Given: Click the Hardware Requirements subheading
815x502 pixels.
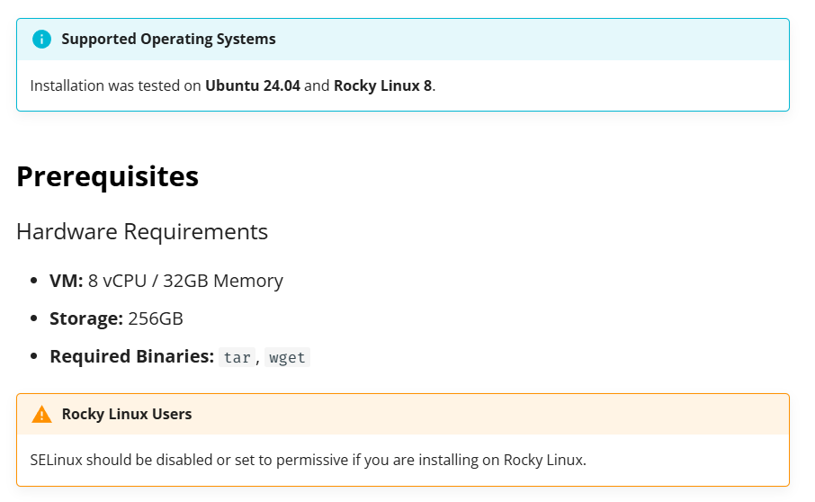Looking at the screenshot, I should coord(142,231).
